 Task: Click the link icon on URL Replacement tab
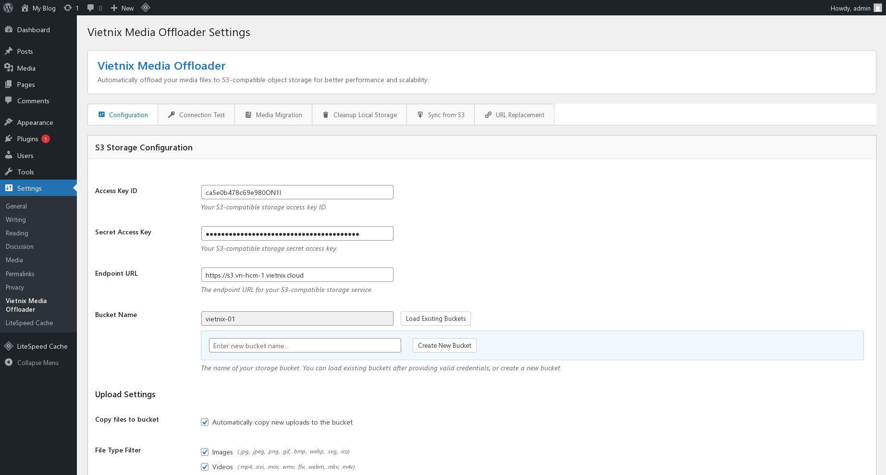pos(488,114)
